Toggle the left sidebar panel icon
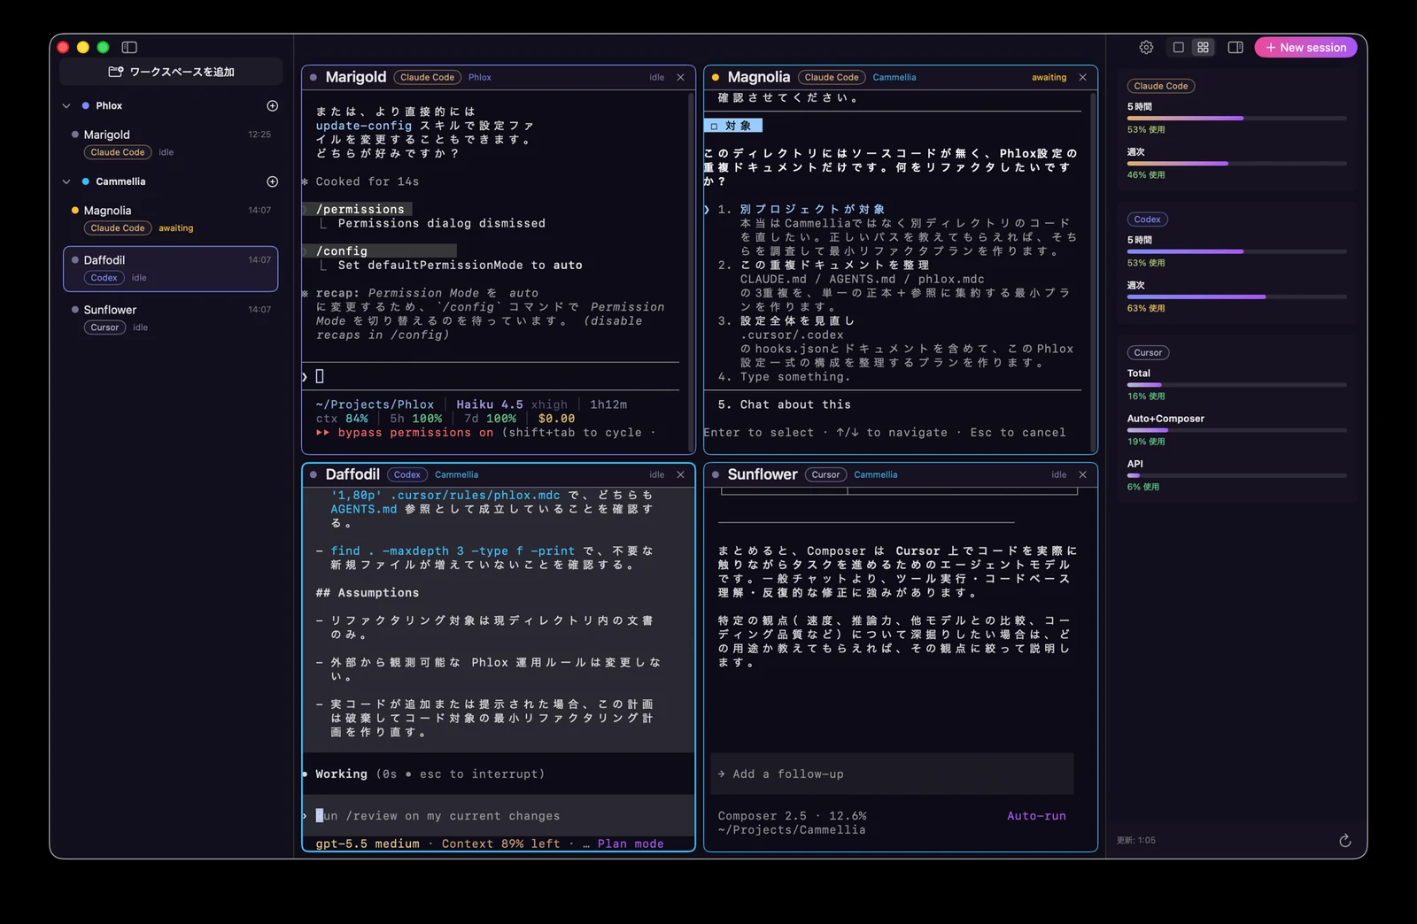This screenshot has height=924, width=1417. pyautogui.click(x=129, y=47)
